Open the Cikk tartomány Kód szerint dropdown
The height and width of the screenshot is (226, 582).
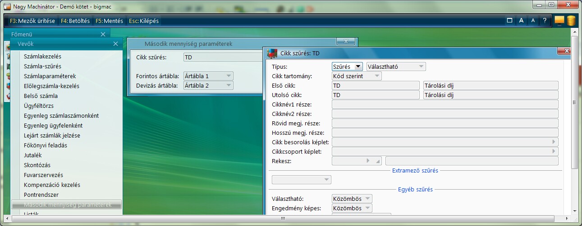click(x=357, y=76)
